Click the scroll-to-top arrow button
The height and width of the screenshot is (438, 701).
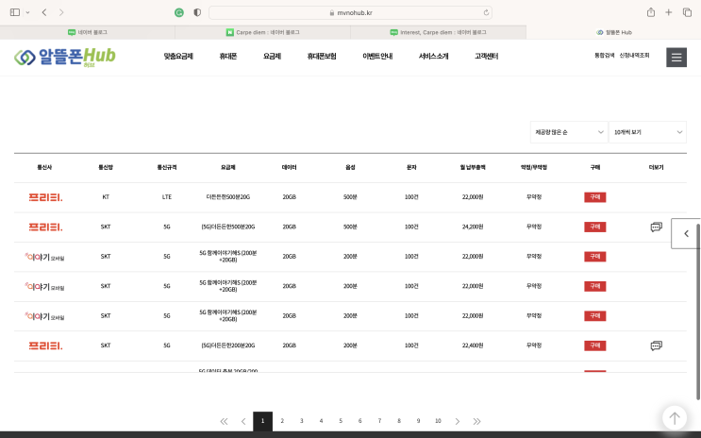coord(675,418)
